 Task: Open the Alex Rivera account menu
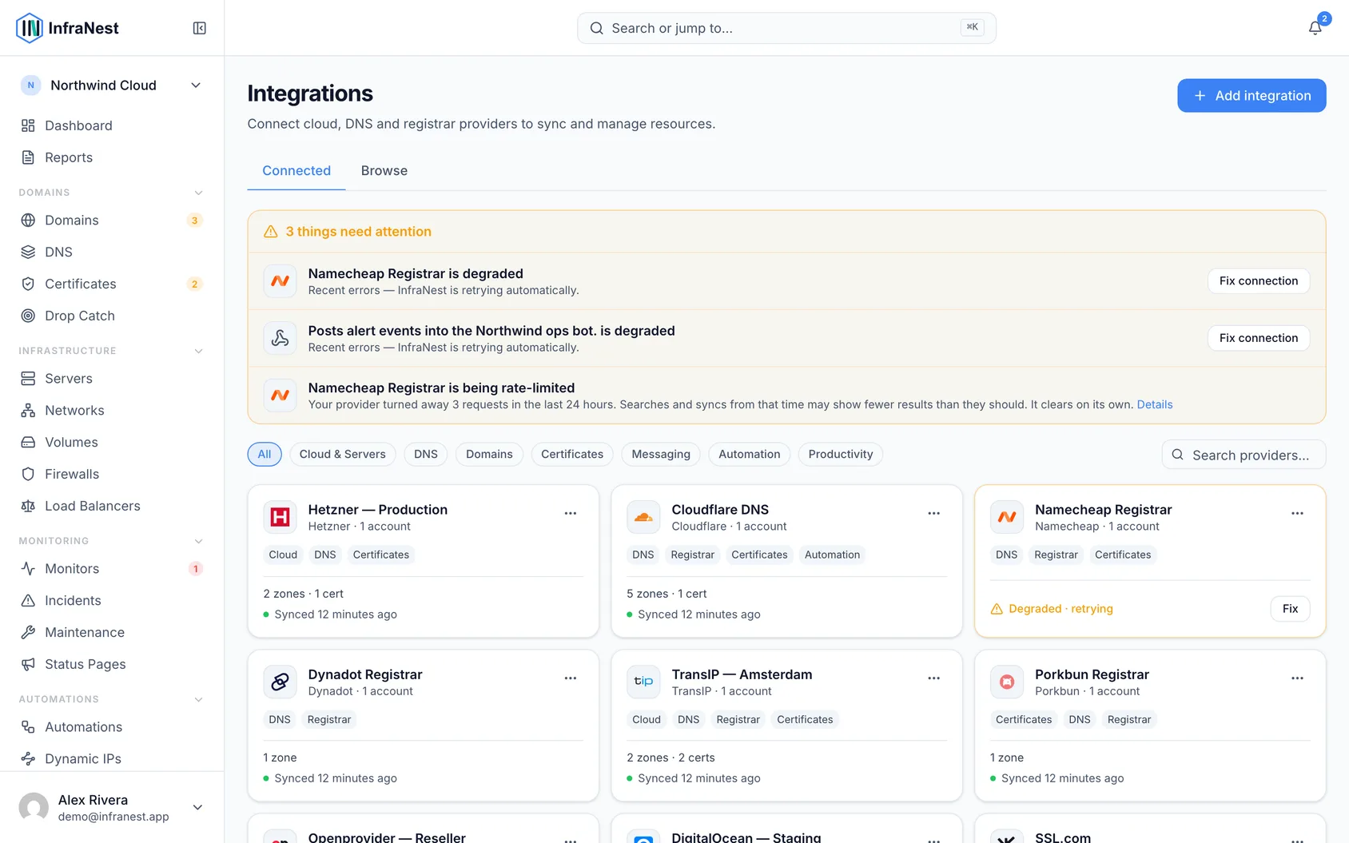click(x=112, y=807)
